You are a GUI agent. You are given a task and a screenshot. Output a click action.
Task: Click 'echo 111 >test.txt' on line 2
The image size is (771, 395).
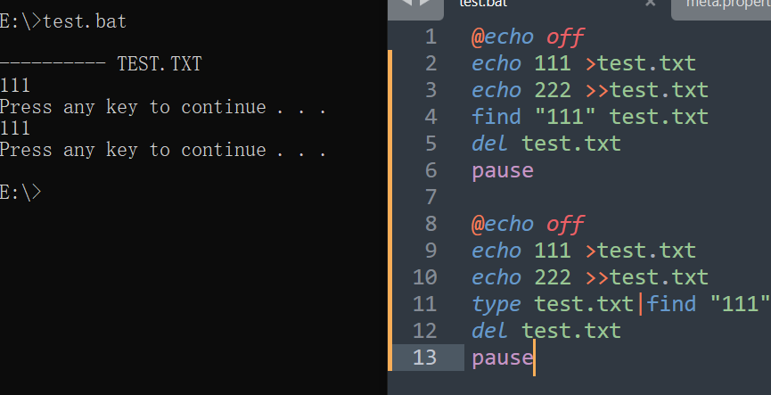pyautogui.click(x=583, y=64)
